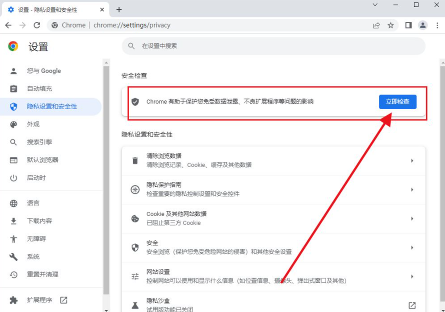This screenshot has width=445, height=312.
Task: Click the 立即检查 safety check button
Action: (x=398, y=102)
